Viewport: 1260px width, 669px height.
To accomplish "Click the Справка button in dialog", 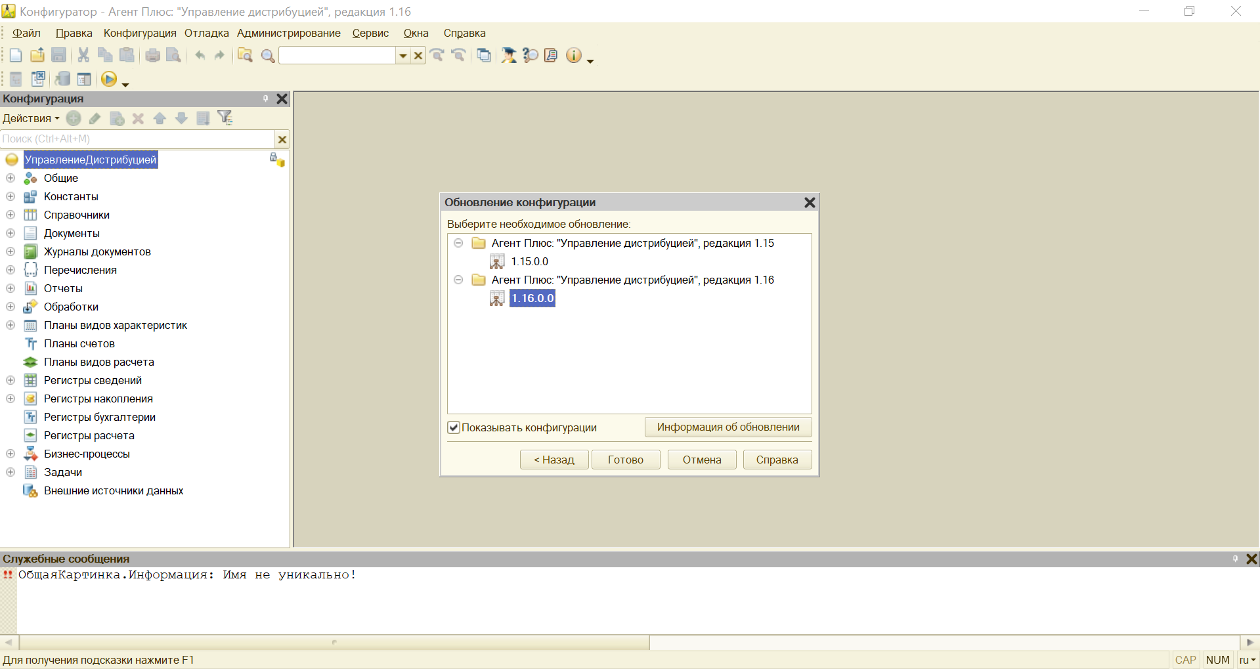I will (x=777, y=460).
